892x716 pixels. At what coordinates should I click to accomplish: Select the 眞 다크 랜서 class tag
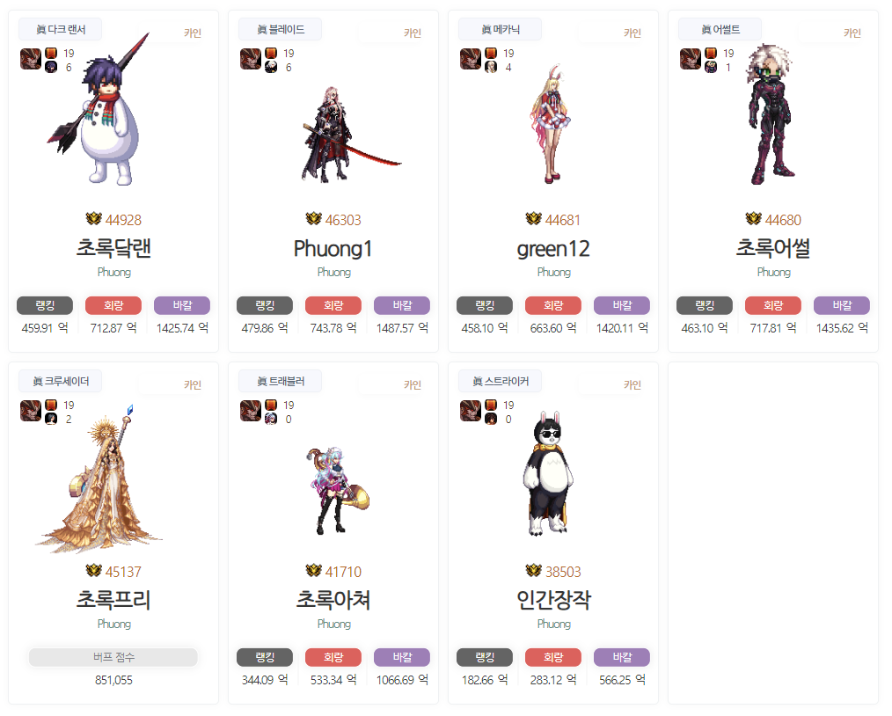point(61,29)
